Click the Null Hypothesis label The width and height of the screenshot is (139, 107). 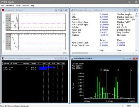coord(124,30)
